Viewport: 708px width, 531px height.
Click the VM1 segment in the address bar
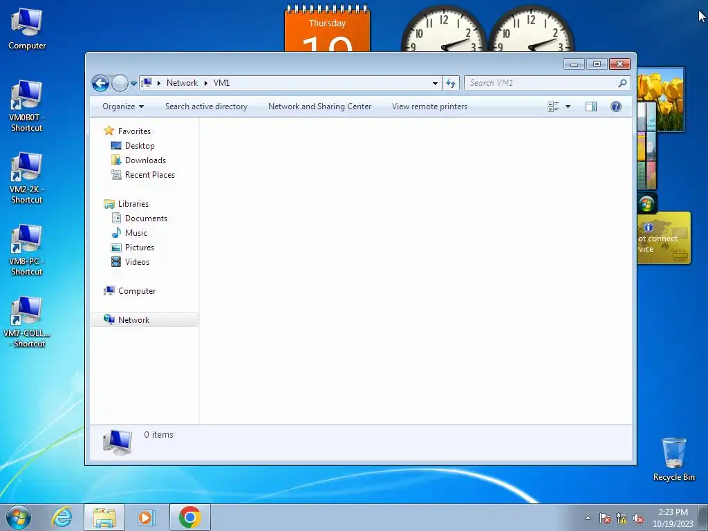[221, 83]
